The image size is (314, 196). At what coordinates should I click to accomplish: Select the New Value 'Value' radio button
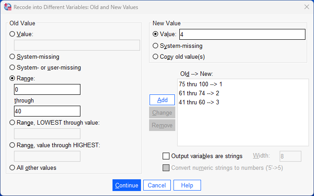pyautogui.click(x=155, y=34)
